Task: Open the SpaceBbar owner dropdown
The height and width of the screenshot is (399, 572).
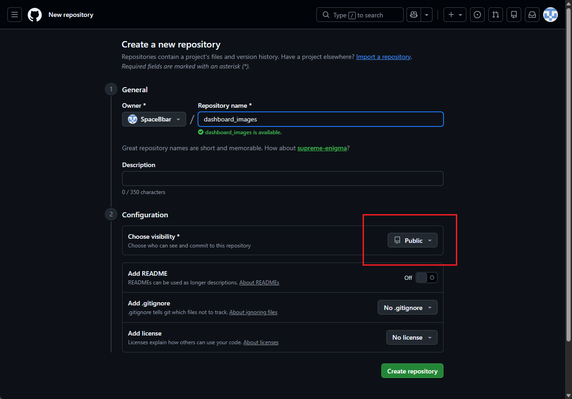Action: [154, 119]
